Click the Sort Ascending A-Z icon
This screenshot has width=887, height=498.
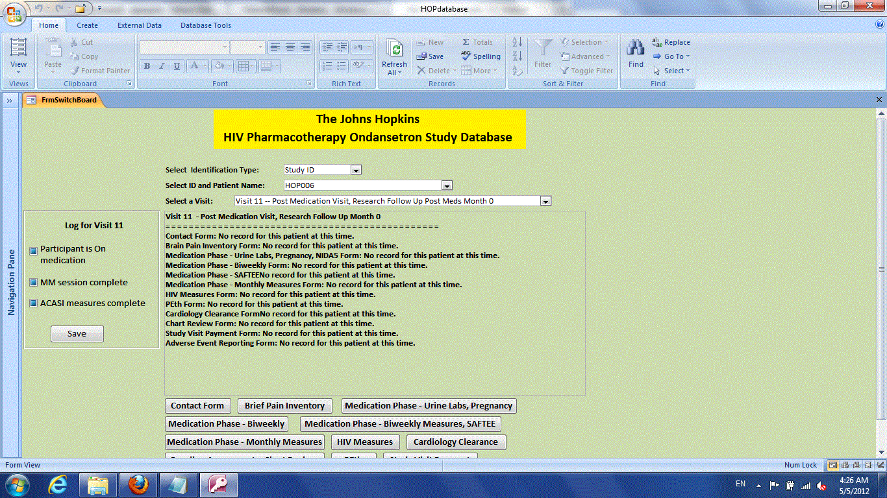pos(518,42)
